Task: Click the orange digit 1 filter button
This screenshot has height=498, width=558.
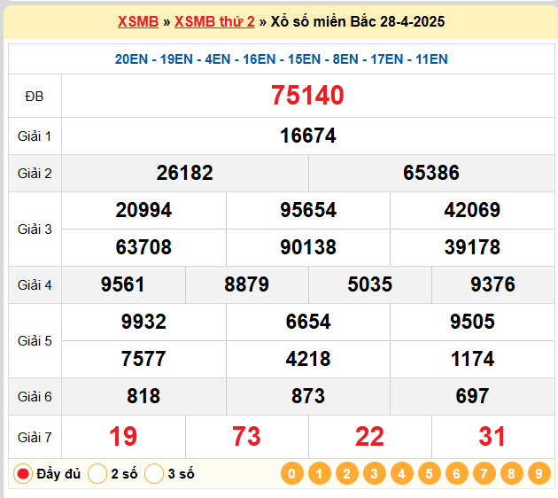Action: [319, 473]
